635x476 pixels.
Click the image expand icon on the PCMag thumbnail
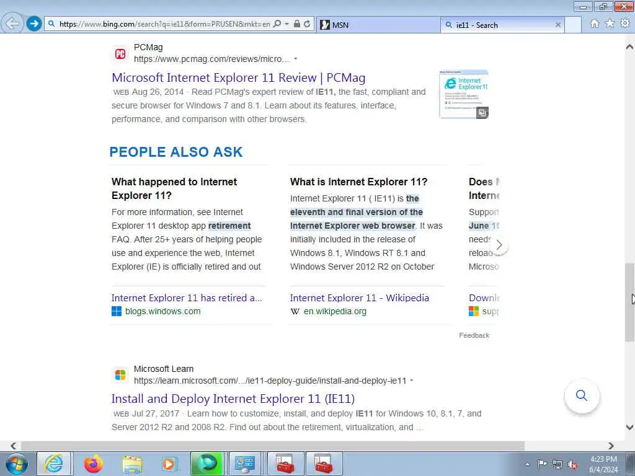[482, 113]
